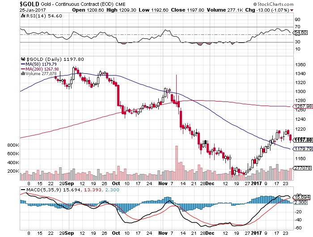Click the $GOLD ticker symbol title
The width and height of the screenshot is (313, 237).
point(30,4)
